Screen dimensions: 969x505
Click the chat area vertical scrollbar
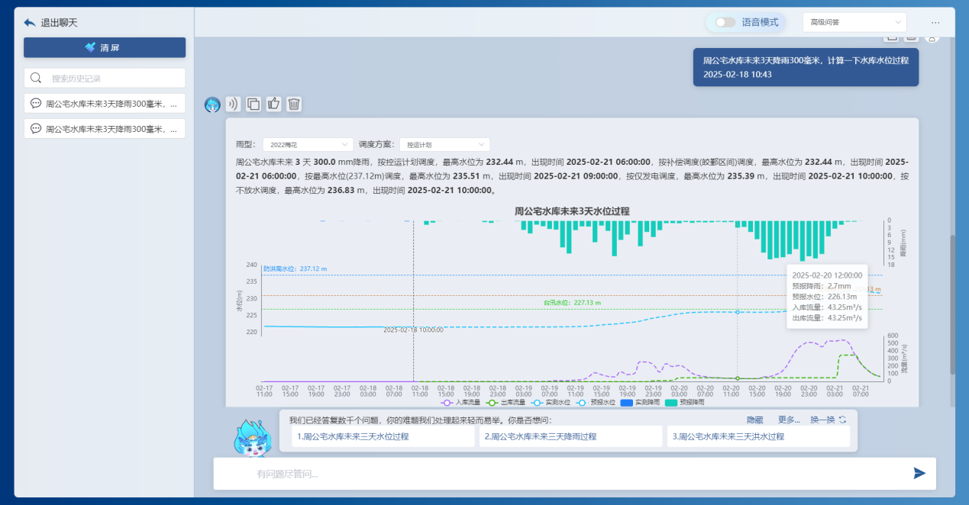[x=951, y=305]
